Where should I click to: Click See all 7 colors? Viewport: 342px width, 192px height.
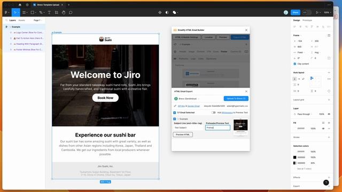tap(304, 169)
